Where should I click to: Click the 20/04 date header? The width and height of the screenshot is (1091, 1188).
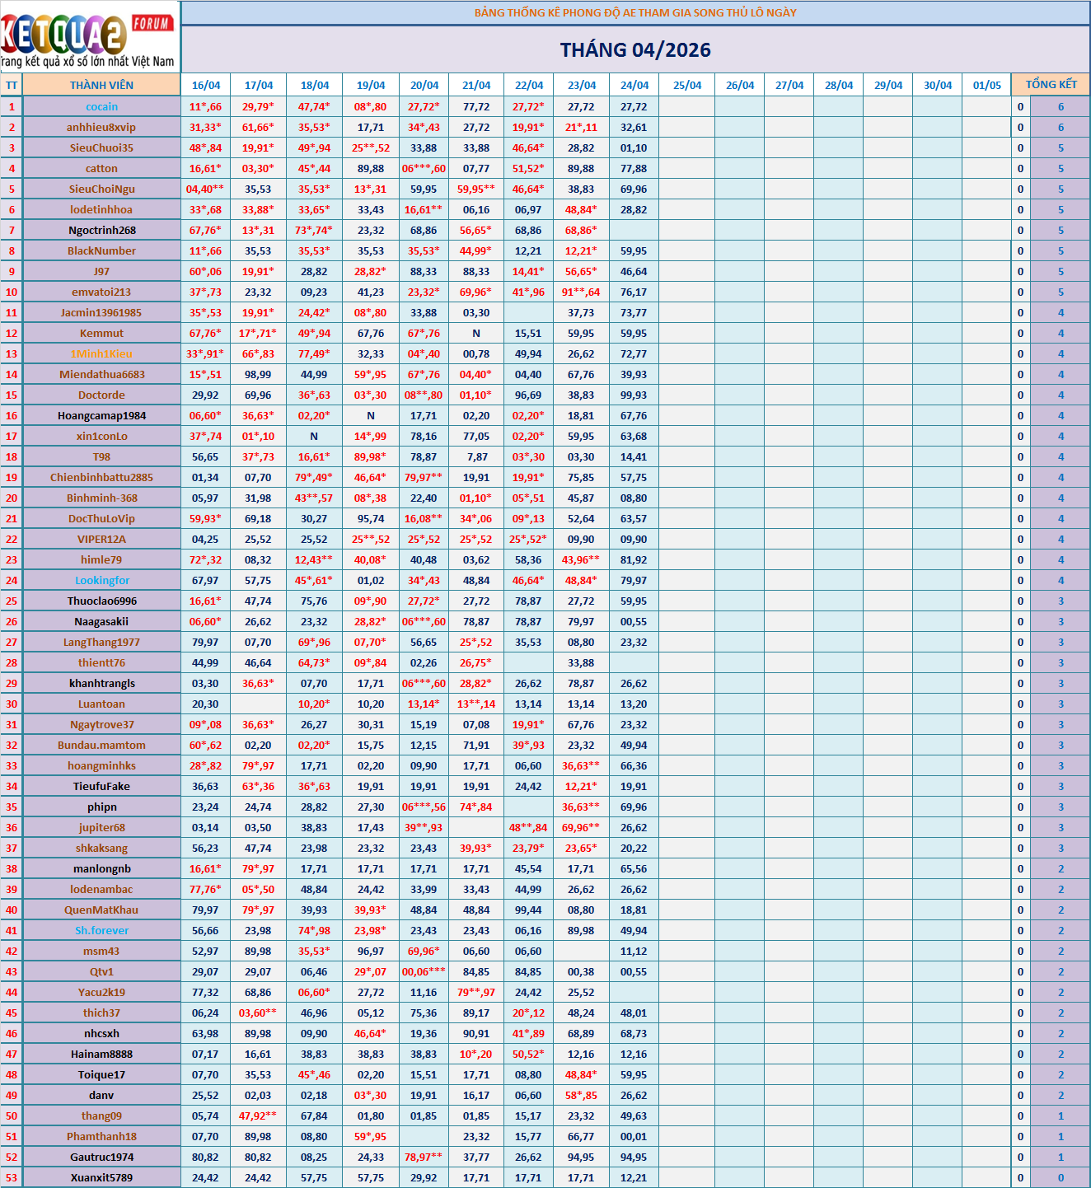[x=424, y=85]
